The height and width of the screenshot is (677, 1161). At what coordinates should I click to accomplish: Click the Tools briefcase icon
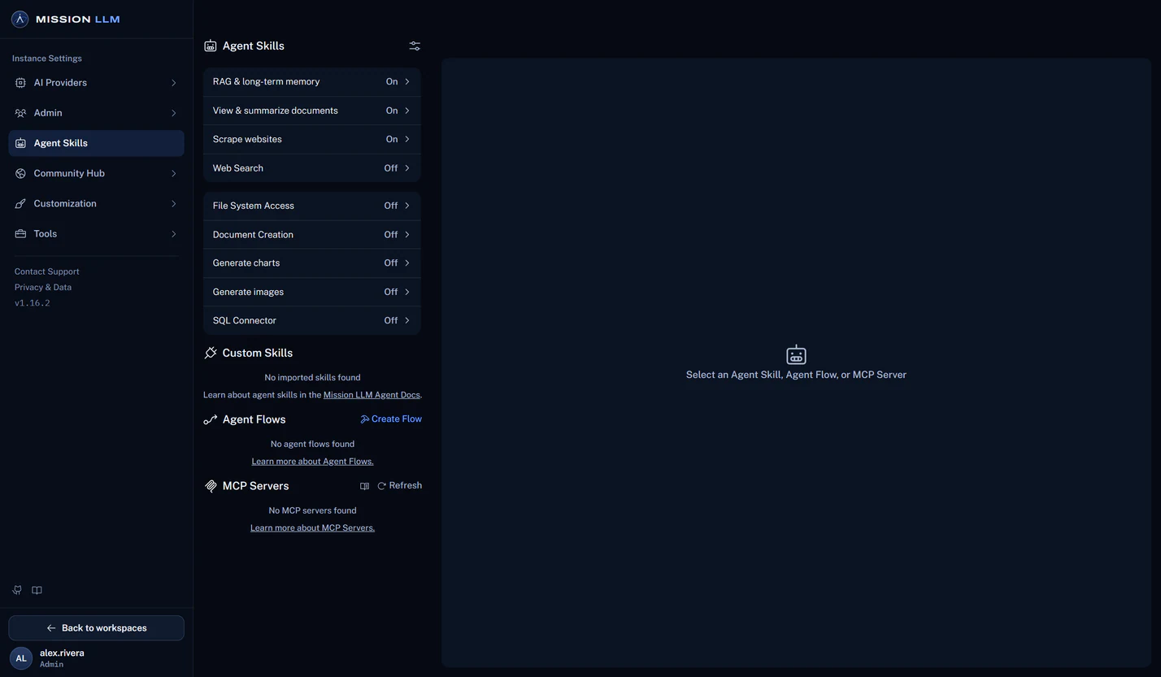pyautogui.click(x=20, y=234)
